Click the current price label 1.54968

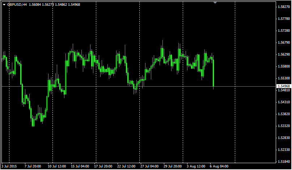pyautogui.click(x=284, y=86)
